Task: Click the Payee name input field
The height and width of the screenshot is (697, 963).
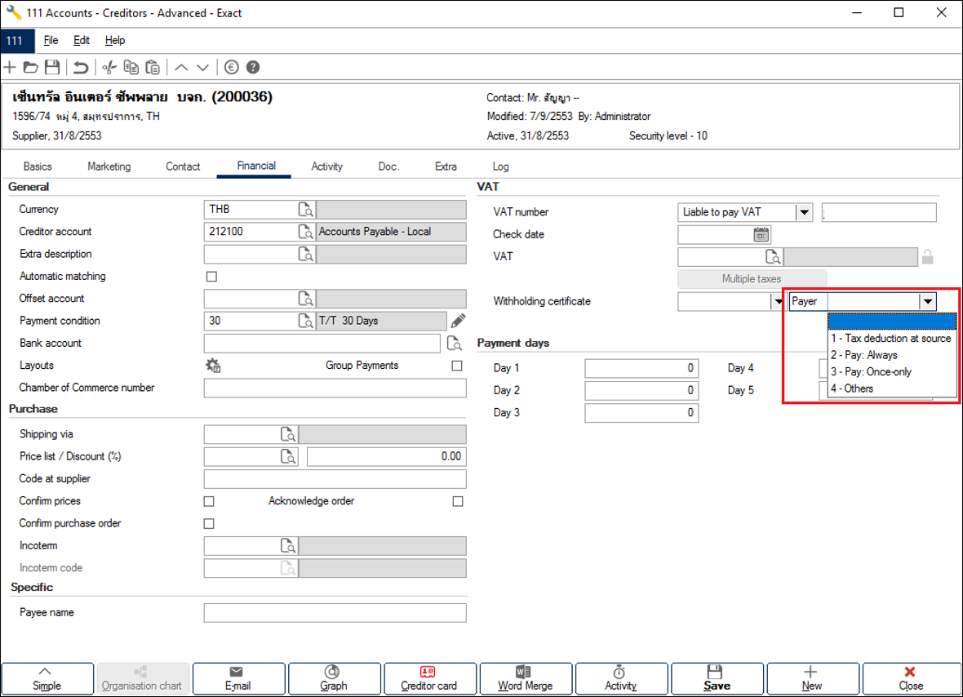Action: point(335,612)
